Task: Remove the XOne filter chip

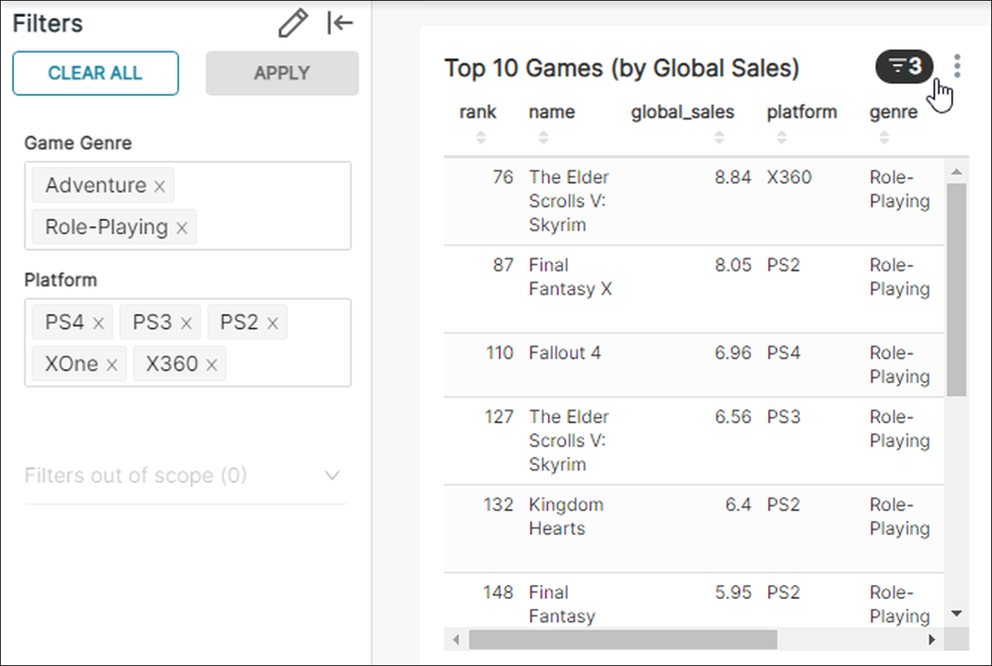Action: 112,364
